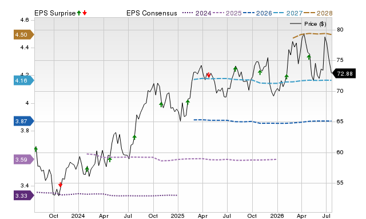This screenshot has height=219, width=366.
Task: Click the 3.4 left axis label
Action: coord(25,186)
